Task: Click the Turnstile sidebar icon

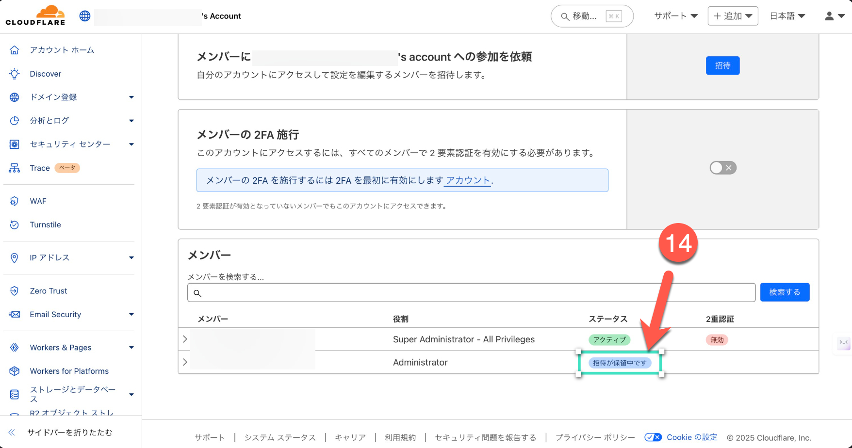Action: [x=15, y=225]
